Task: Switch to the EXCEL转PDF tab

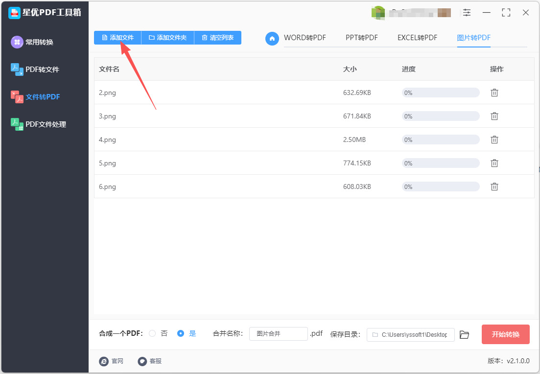Action: click(418, 38)
